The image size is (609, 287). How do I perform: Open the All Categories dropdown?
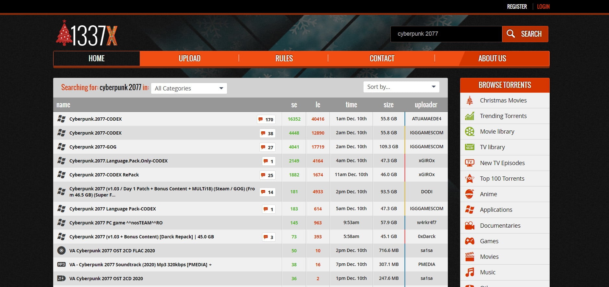(x=189, y=88)
